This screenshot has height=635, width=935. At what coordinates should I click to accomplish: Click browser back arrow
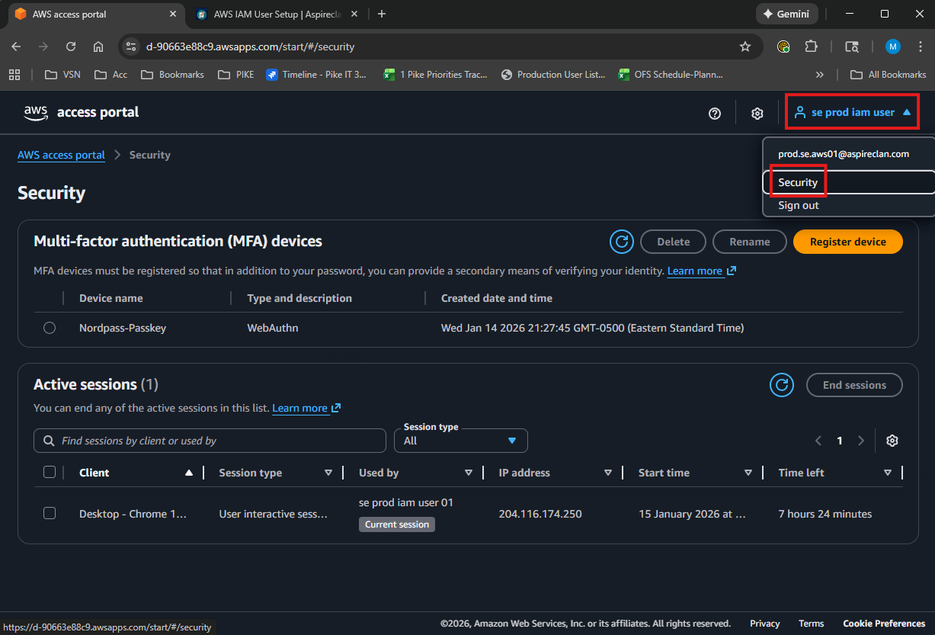pos(16,47)
